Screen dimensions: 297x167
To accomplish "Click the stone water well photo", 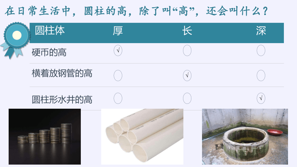I will click(245, 137).
